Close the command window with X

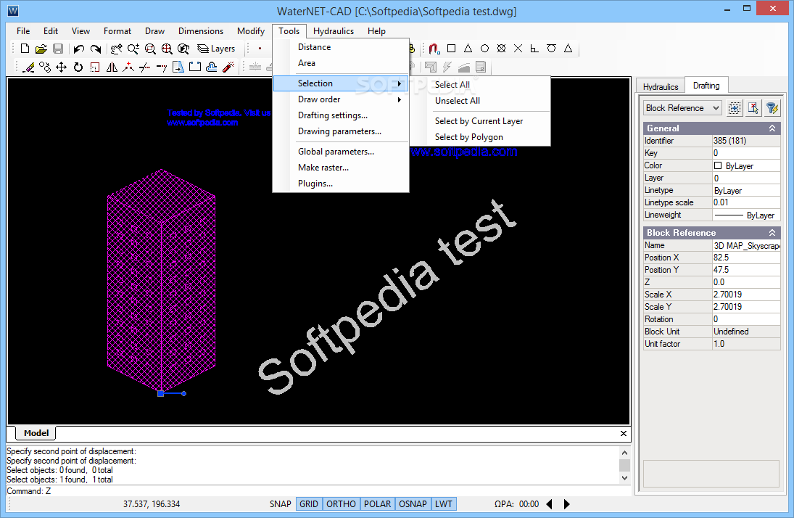pos(624,433)
